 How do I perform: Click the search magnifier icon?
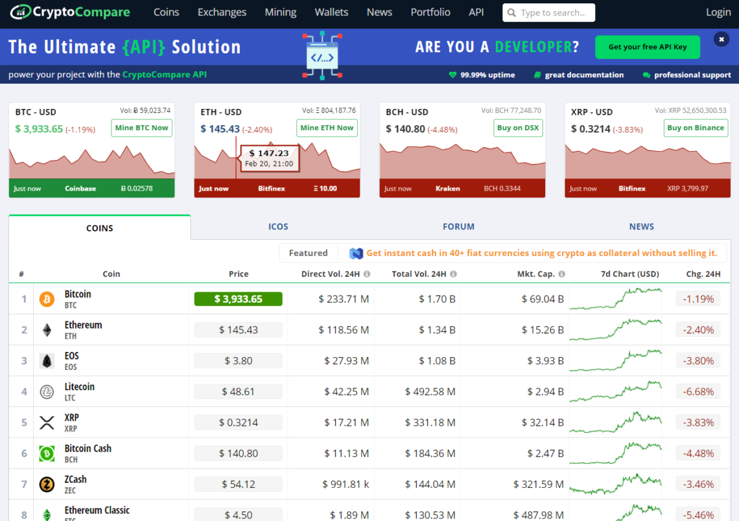tap(511, 13)
